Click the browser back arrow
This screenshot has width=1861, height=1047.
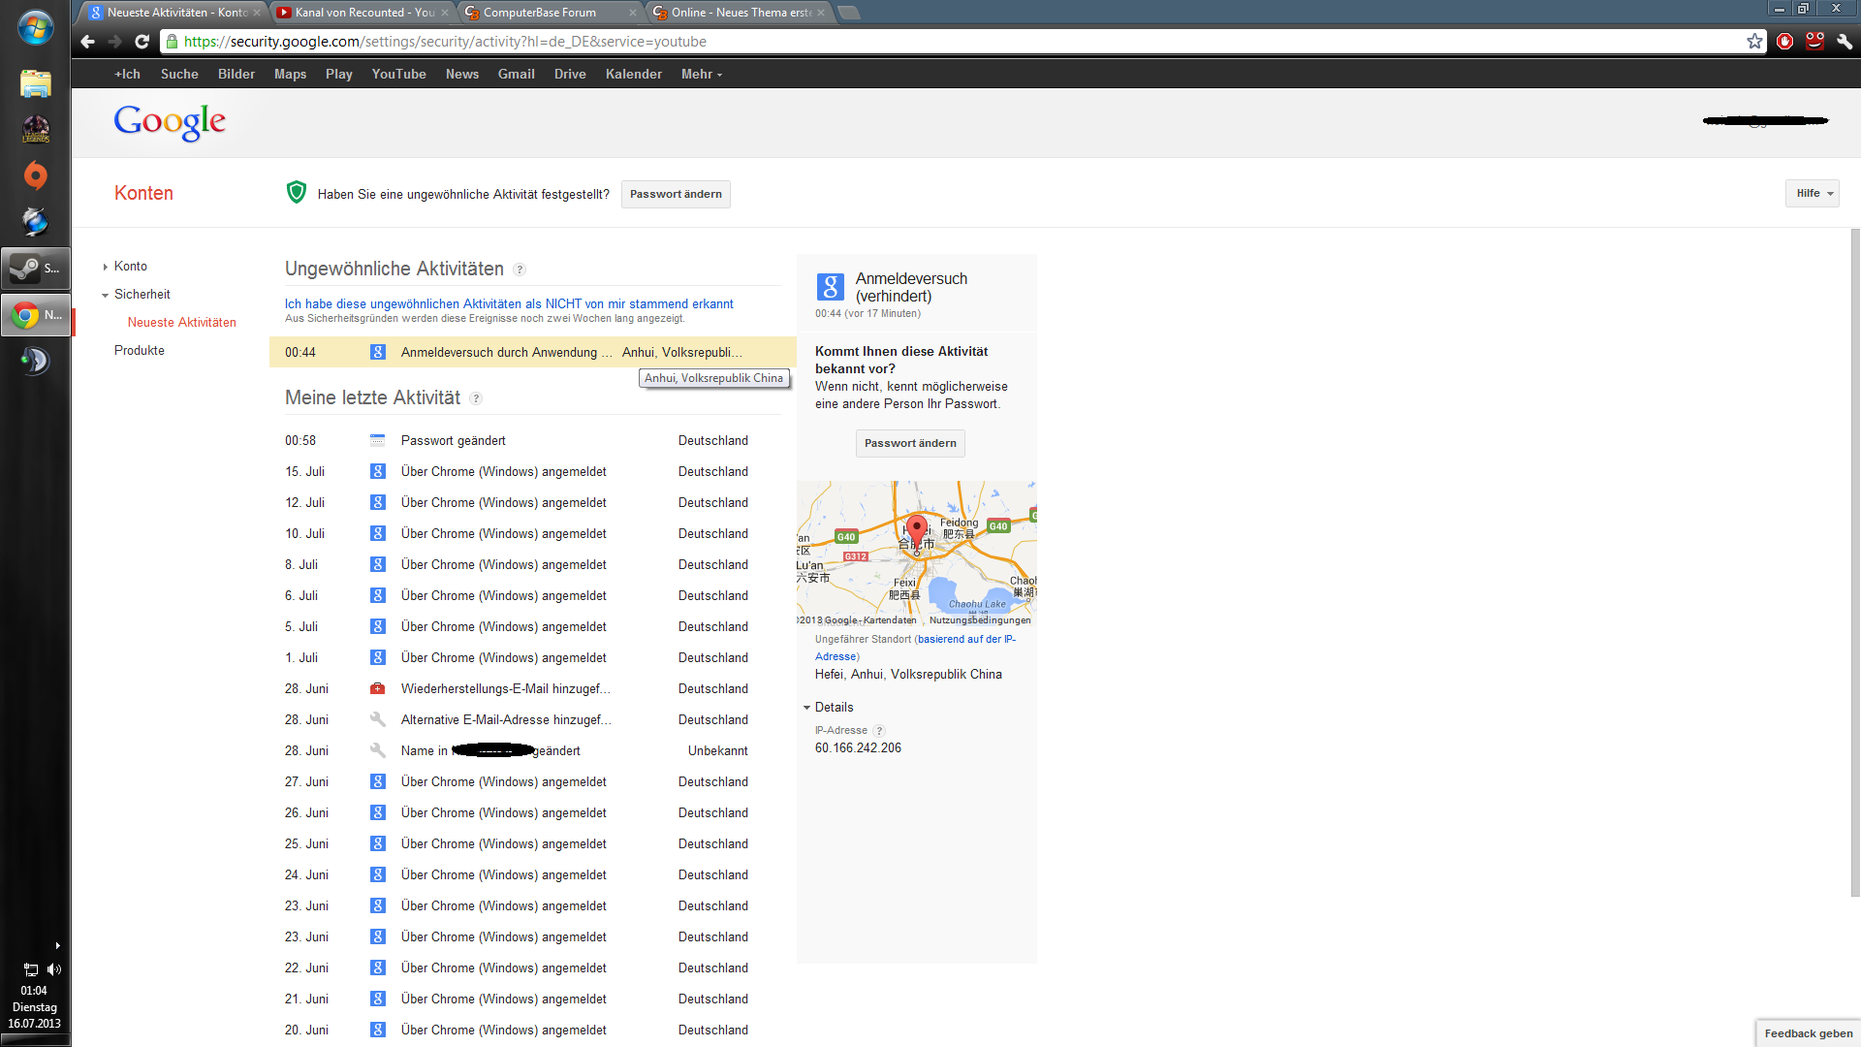click(x=87, y=42)
